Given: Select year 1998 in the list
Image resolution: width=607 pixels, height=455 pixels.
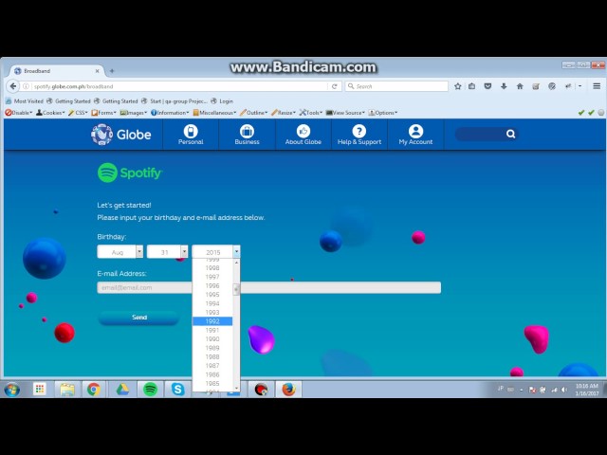Looking at the screenshot, I should tap(212, 267).
